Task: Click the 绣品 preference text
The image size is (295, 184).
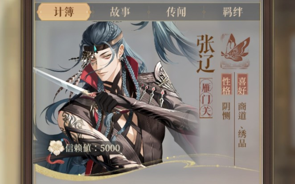Action: pos(242,139)
